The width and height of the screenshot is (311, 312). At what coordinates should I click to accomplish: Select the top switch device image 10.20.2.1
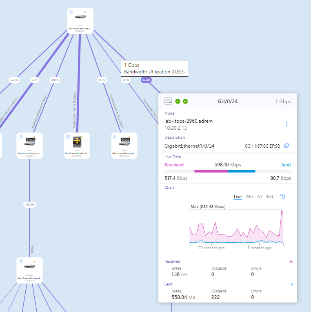coord(80,17)
